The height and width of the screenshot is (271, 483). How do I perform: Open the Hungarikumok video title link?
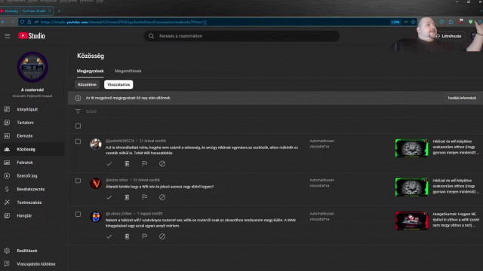(456, 220)
